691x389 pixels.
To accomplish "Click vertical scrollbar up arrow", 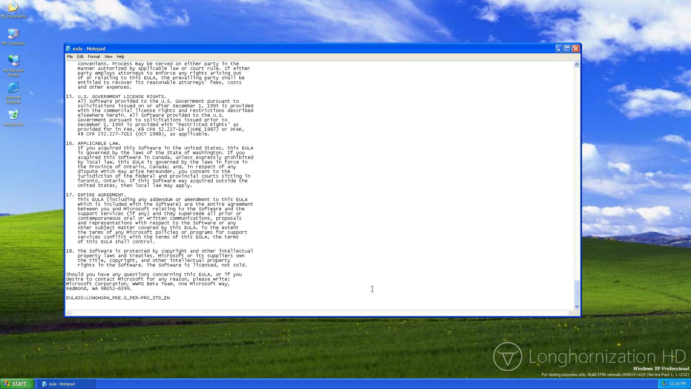I will click(577, 64).
